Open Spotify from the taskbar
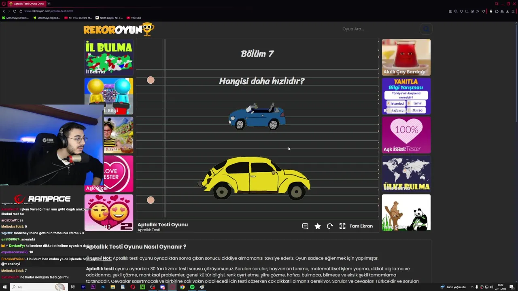This screenshot has width=518, height=291. (x=192, y=287)
